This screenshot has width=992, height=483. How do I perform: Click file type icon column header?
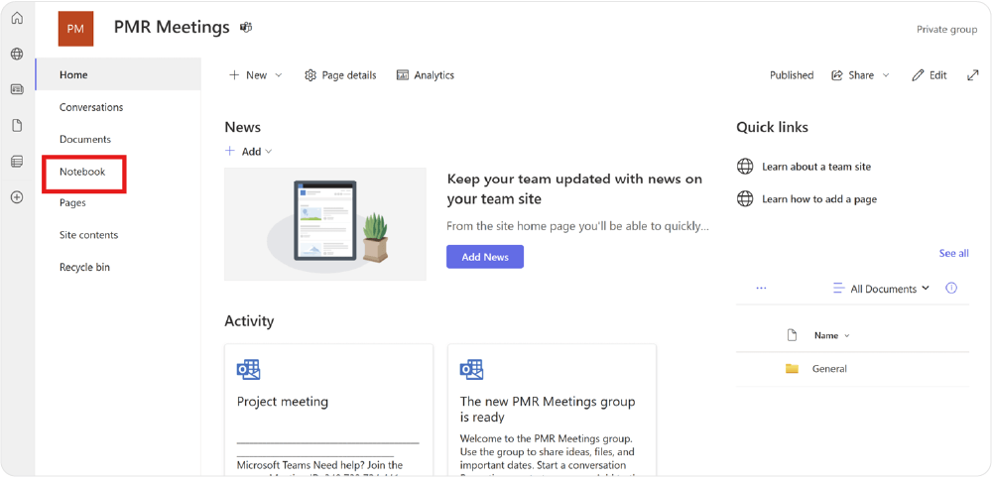pyautogui.click(x=792, y=335)
